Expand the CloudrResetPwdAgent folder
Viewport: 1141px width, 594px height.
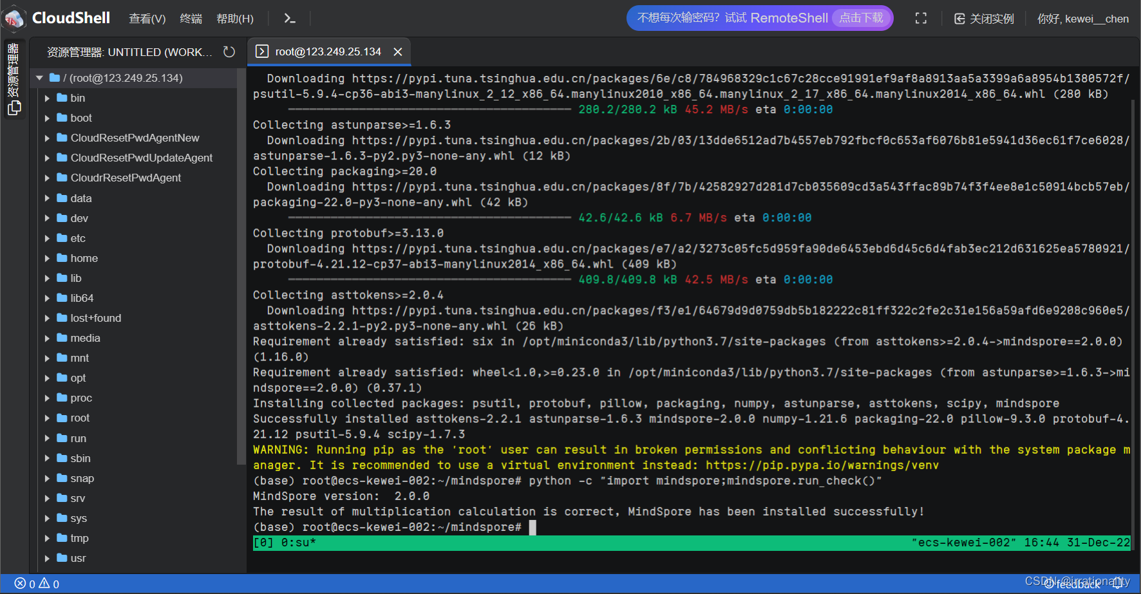tap(47, 178)
